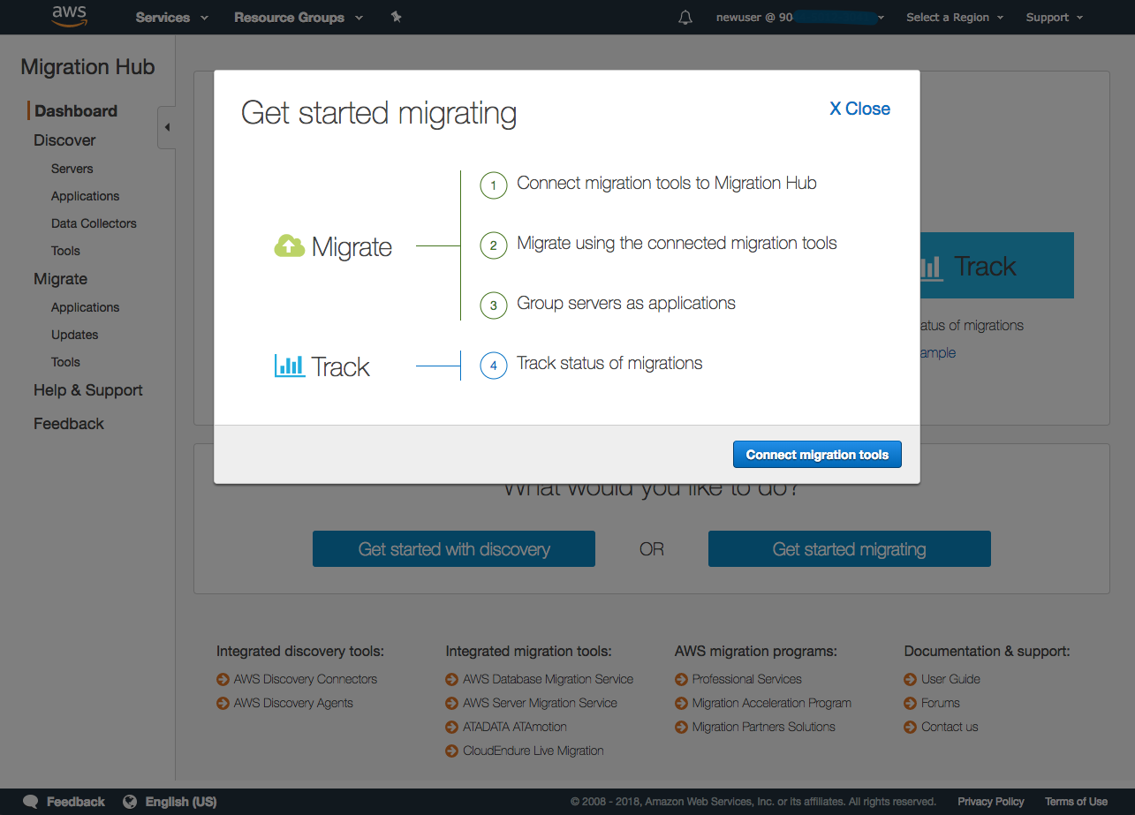
Task: Click the Connect migration tools button
Action: (817, 455)
